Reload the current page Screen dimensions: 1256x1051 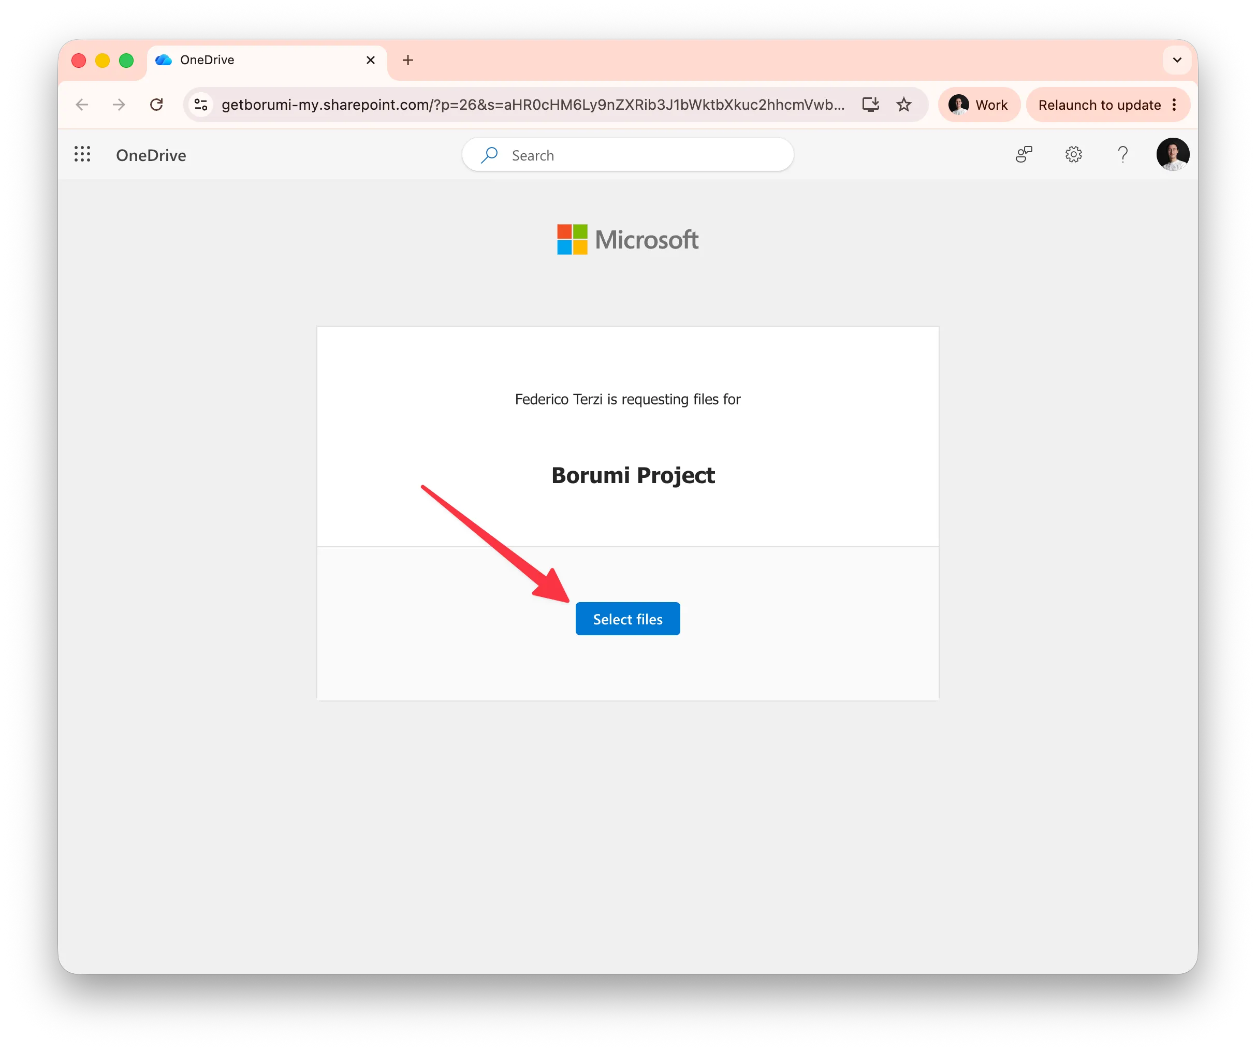tap(156, 105)
